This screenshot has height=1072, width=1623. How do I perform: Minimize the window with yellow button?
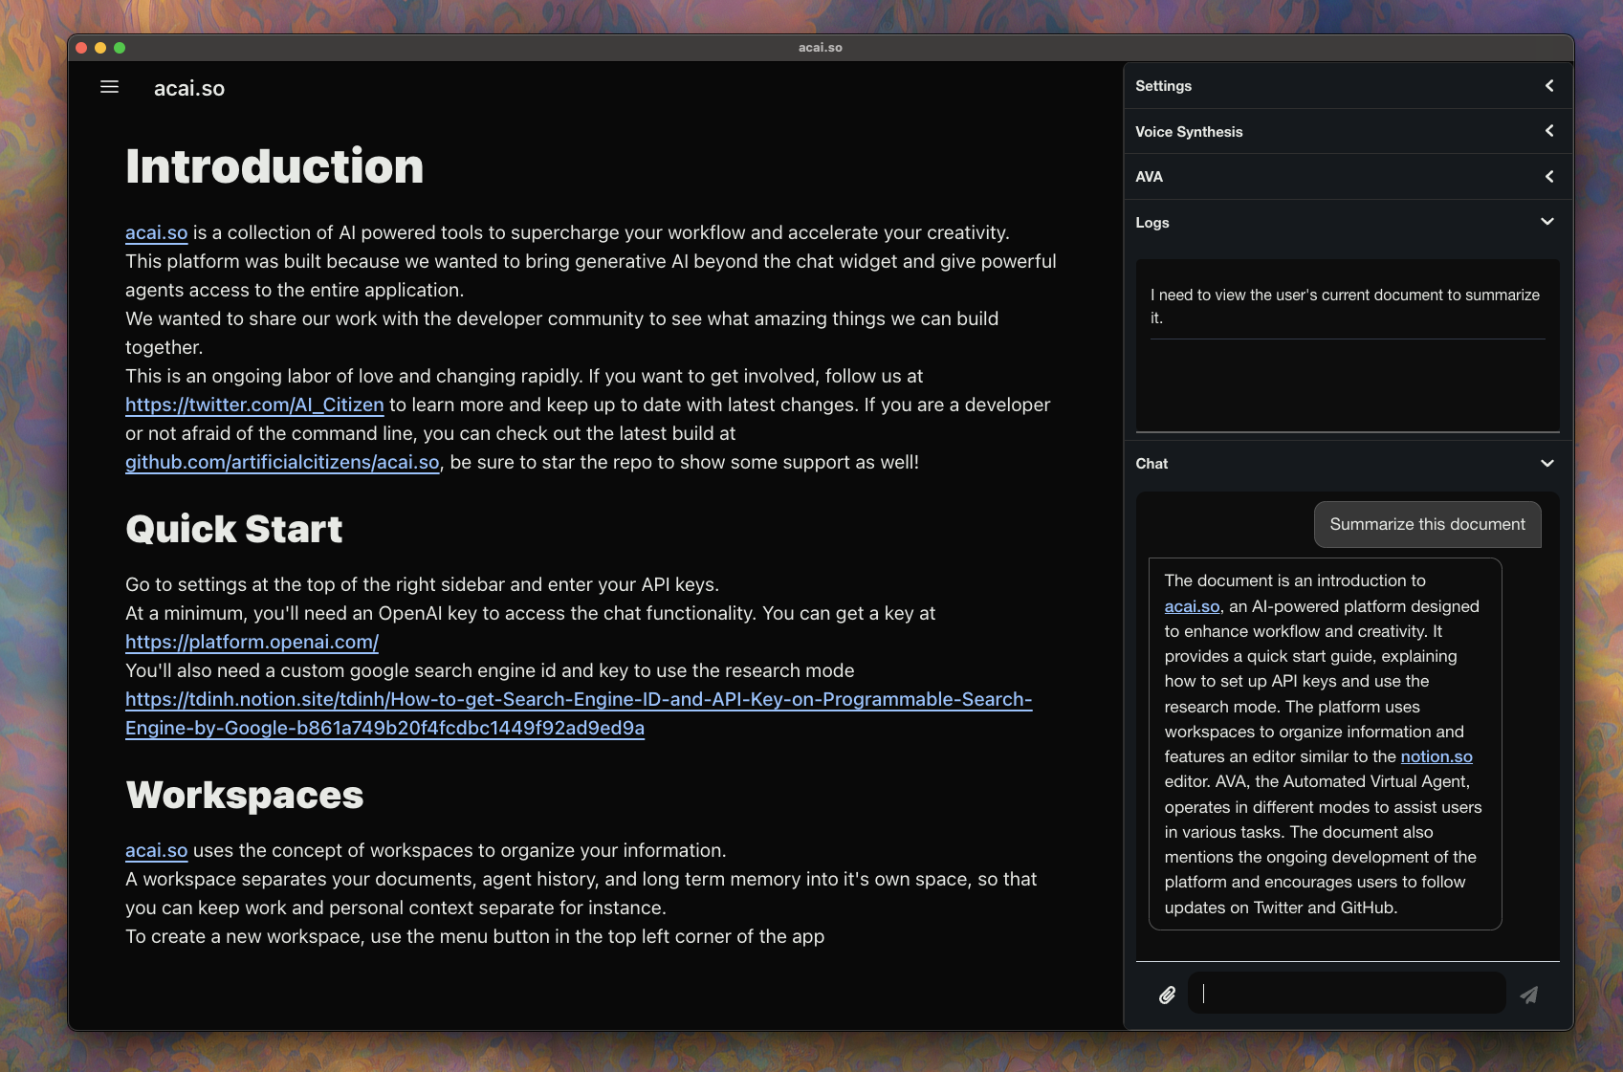tap(100, 48)
